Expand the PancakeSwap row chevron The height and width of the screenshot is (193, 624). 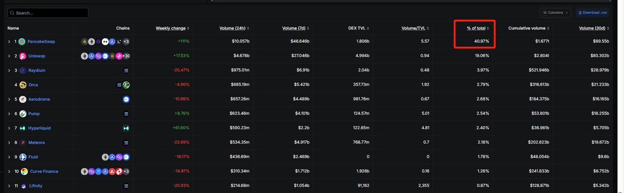coord(9,42)
